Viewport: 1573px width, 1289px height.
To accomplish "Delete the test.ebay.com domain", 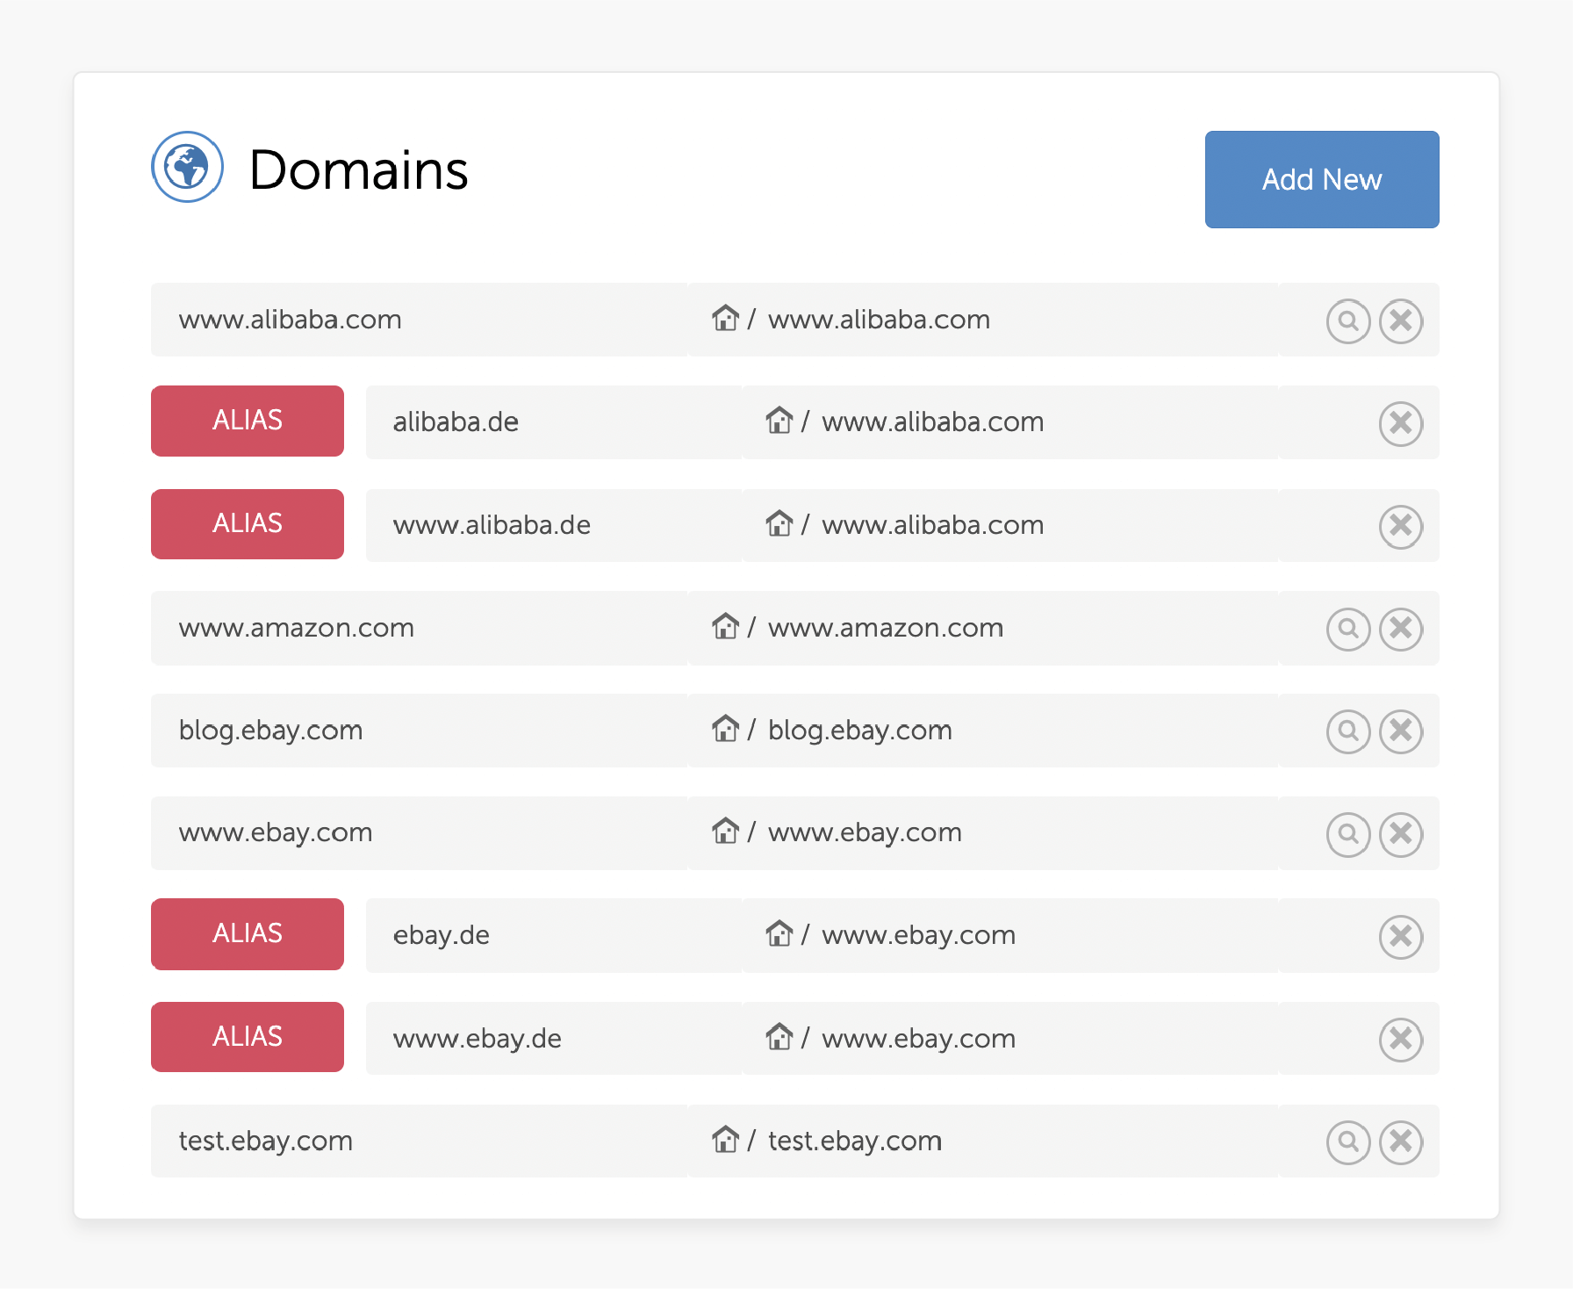I will 1400,1141.
